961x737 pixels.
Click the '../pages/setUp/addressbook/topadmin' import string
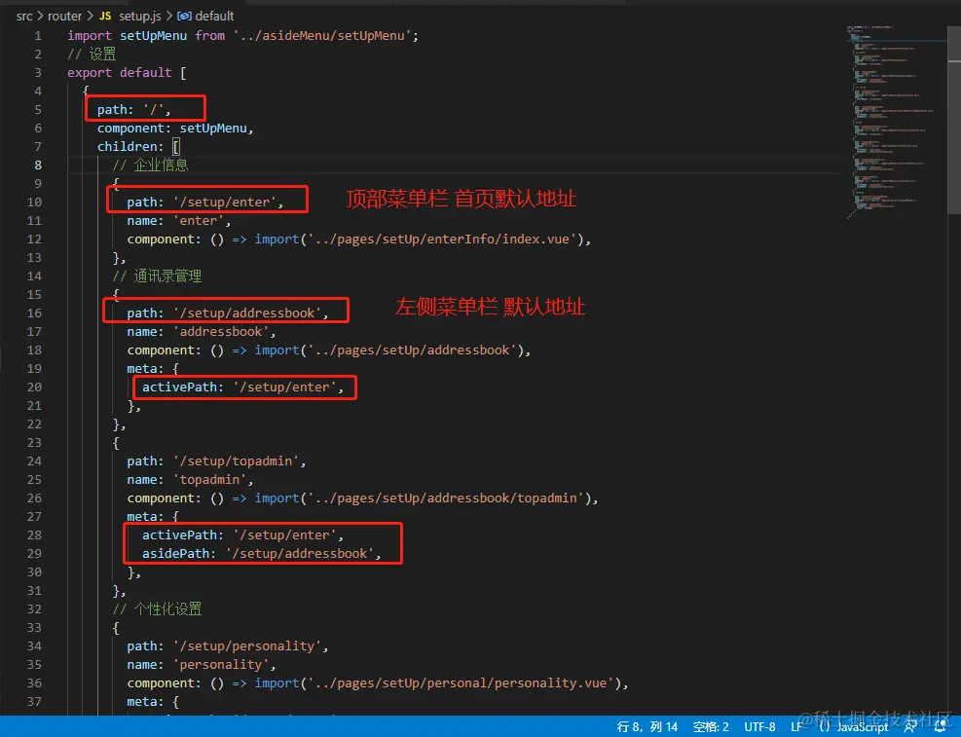(x=446, y=498)
